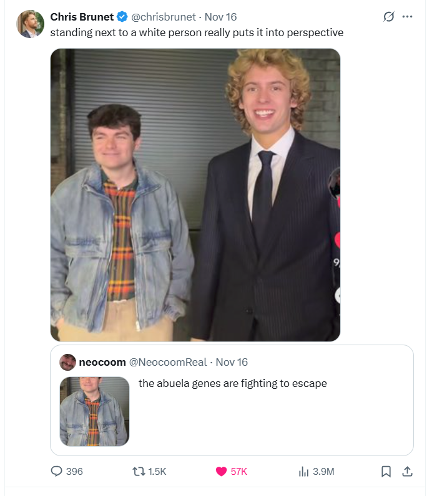The height and width of the screenshot is (496, 442).
Task: View post analytics bar chart icon
Action: [303, 472]
